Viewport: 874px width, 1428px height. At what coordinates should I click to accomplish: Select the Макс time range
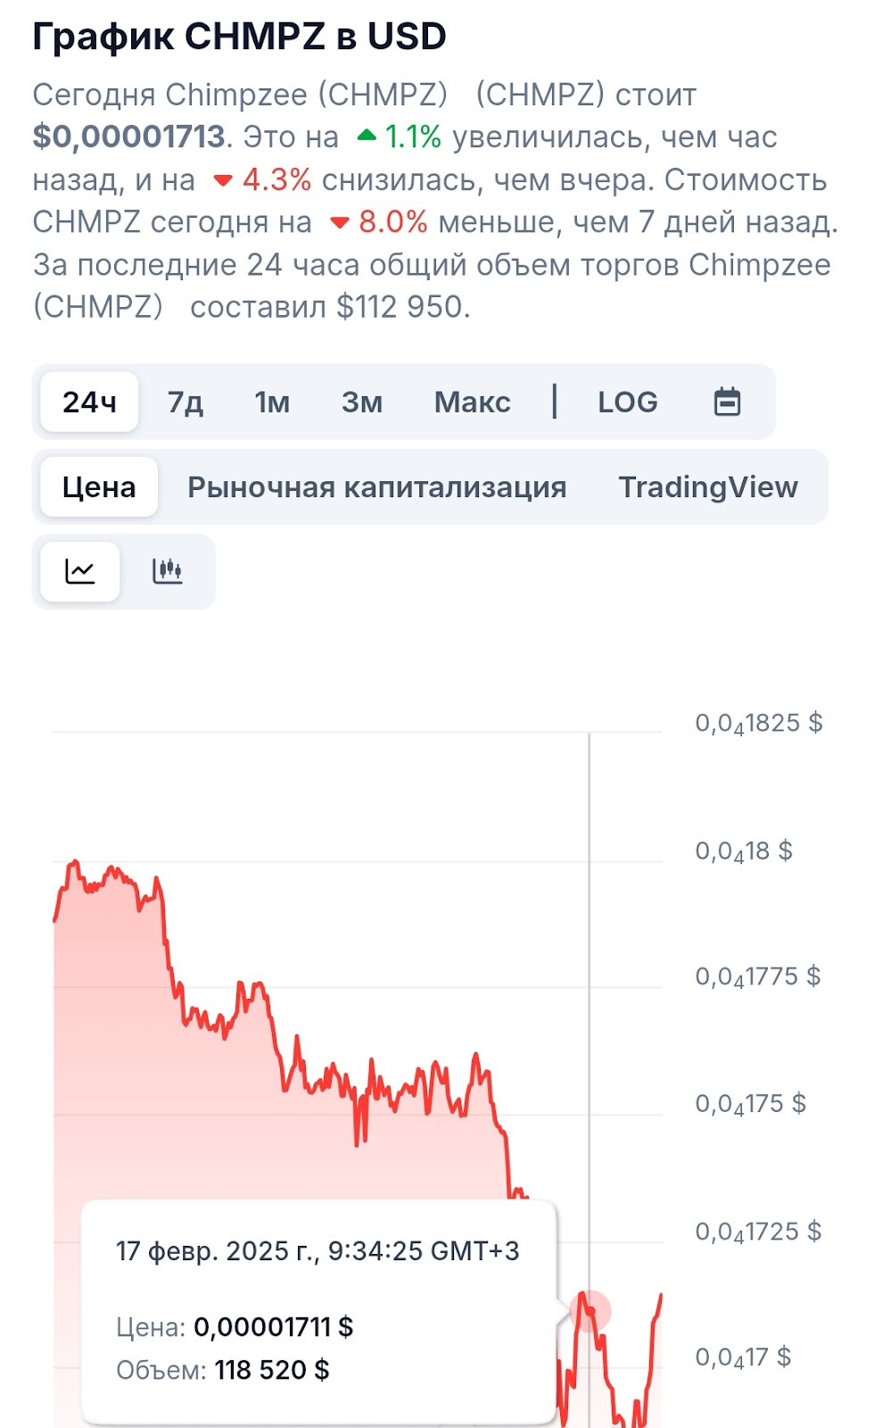pyautogui.click(x=473, y=402)
